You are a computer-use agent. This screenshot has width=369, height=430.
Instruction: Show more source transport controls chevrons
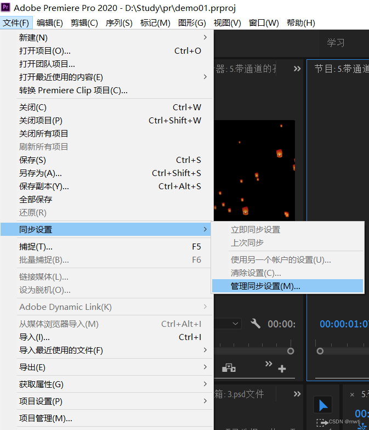coord(269,364)
